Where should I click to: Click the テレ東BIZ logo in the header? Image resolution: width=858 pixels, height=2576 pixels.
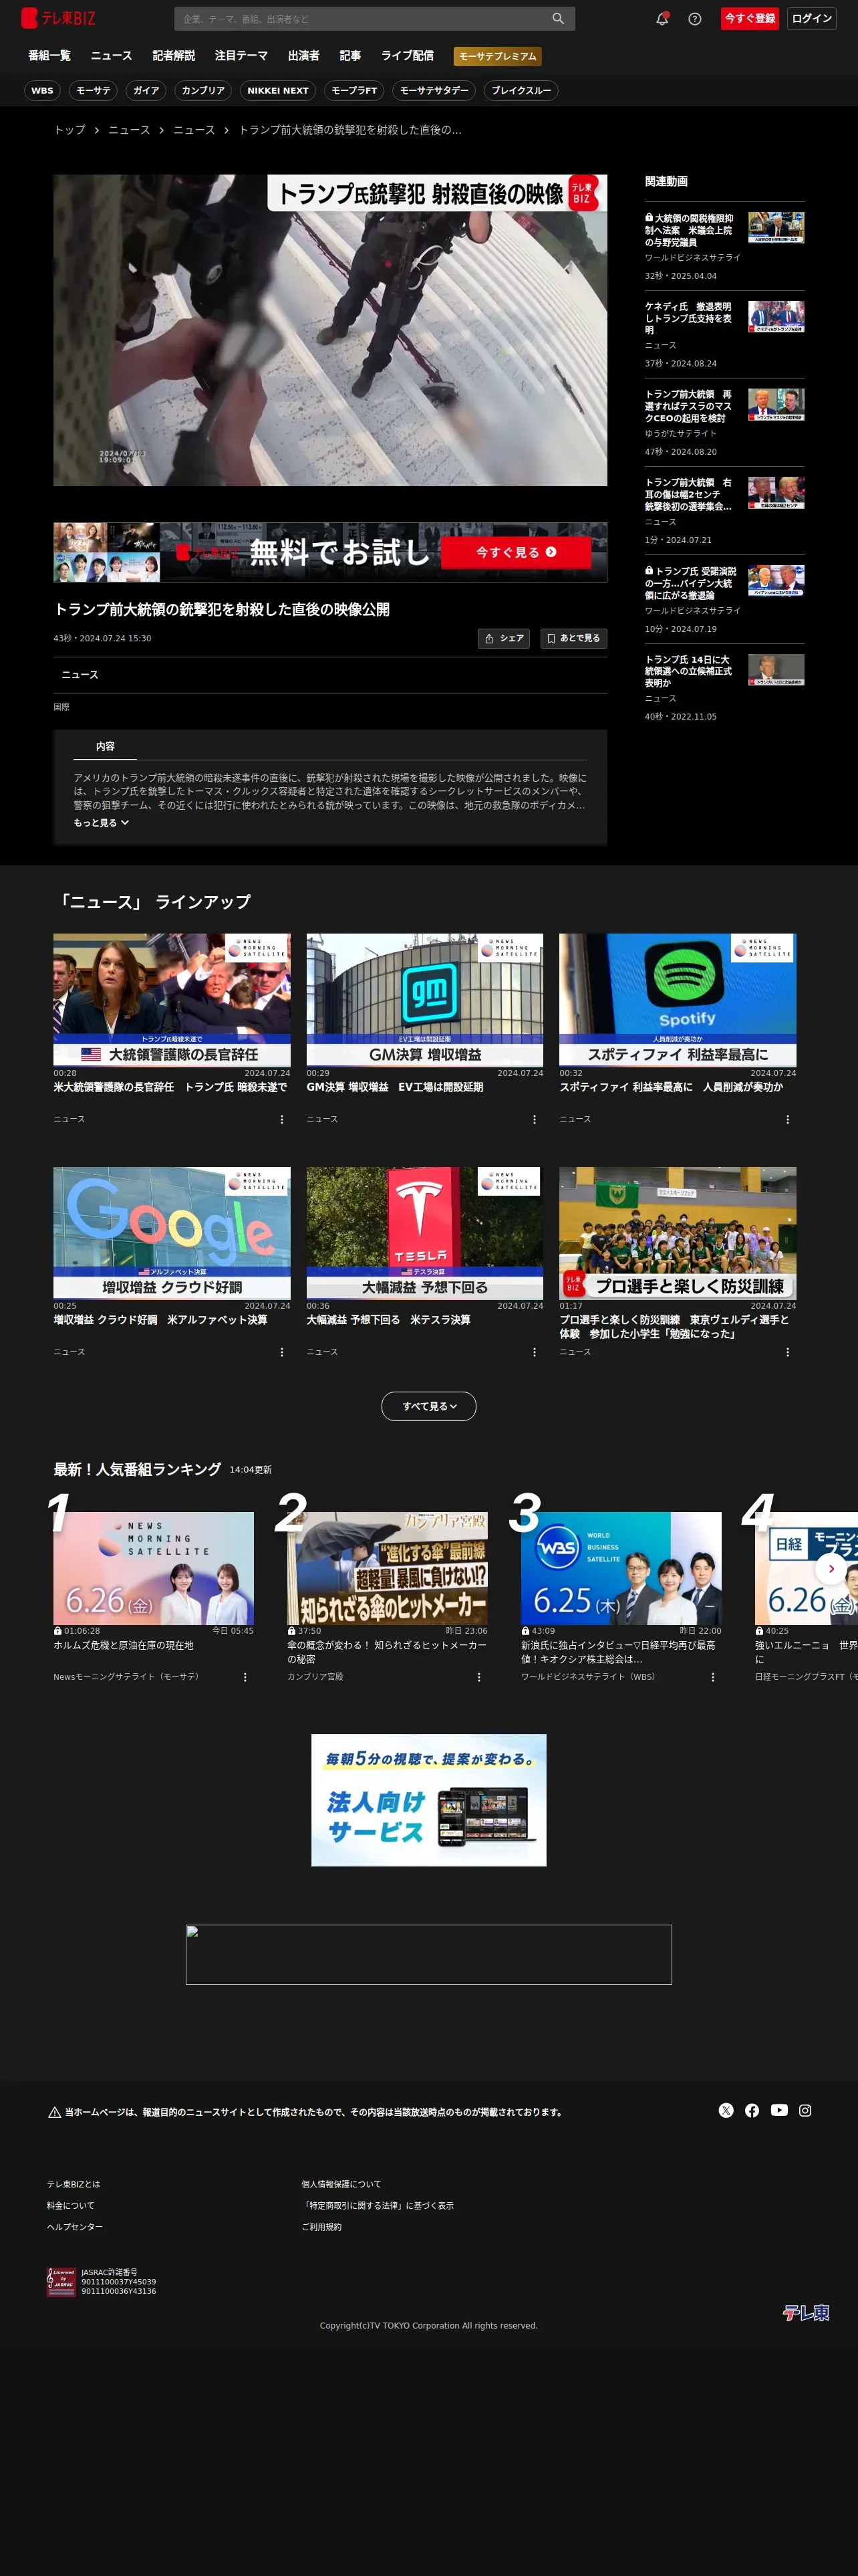pyautogui.click(x=58, y=18)
